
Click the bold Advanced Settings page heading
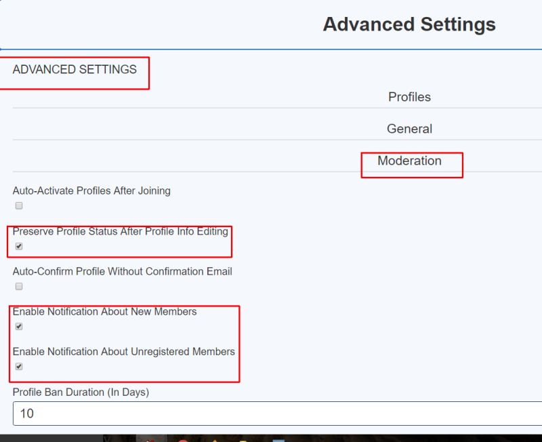(409, 24)
